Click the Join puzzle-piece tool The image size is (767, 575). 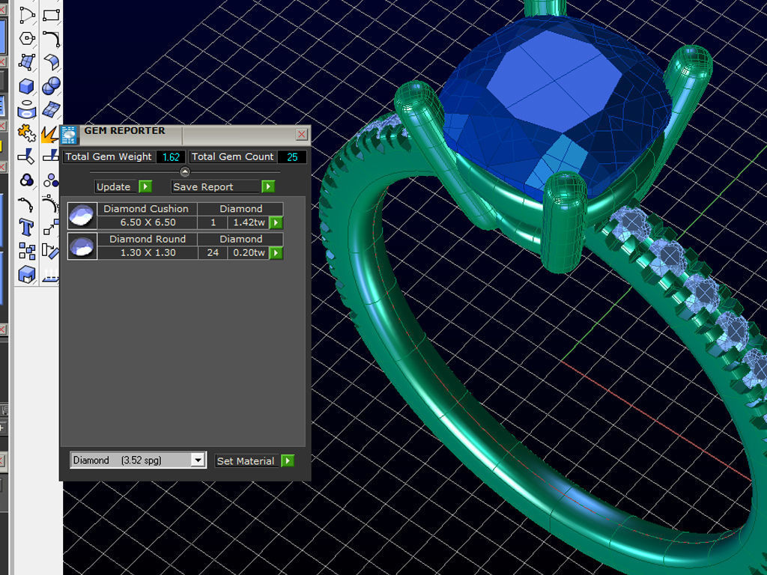tap(26, 133)
